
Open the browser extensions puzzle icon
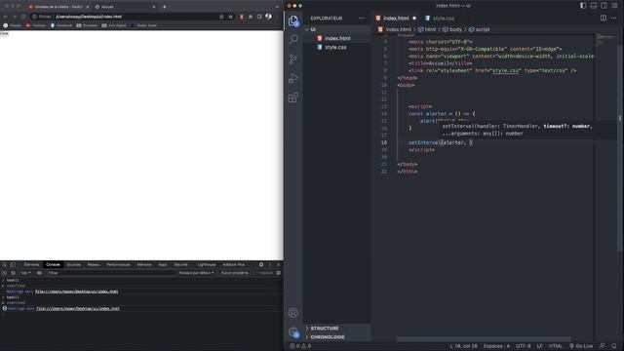point(251,17)
